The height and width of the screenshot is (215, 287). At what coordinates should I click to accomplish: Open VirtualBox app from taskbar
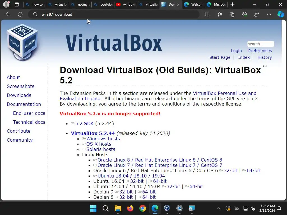[167, 208]
